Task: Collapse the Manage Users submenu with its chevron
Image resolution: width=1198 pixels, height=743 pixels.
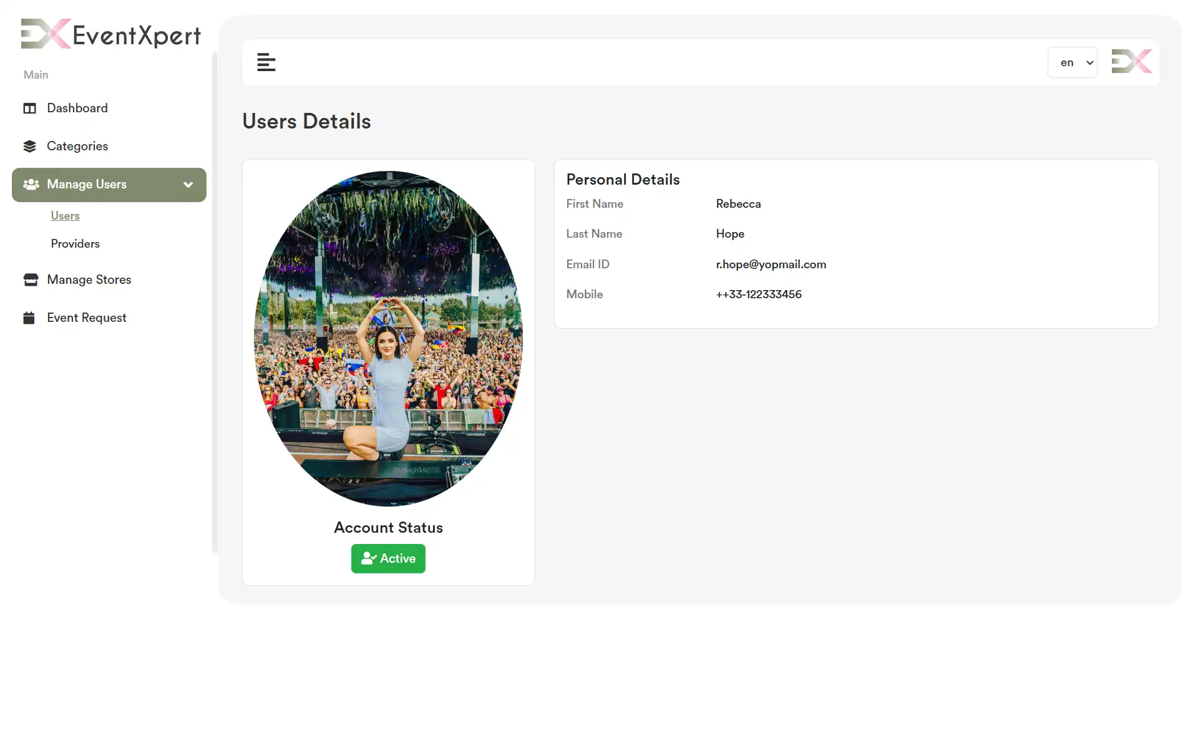Action: 188,185
